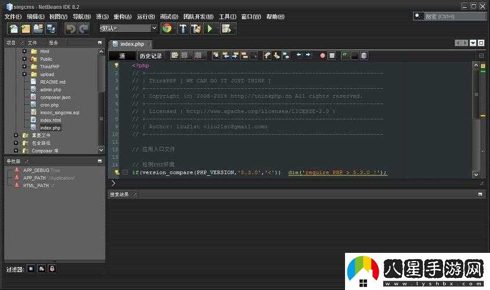Click the green Comment editor icon
This screenshot has height=290, width=490.
[345, 56]
